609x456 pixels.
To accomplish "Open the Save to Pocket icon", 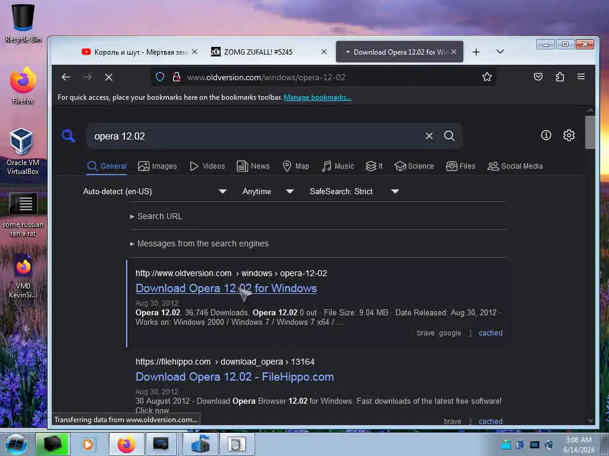I will [x=538, y=77].
